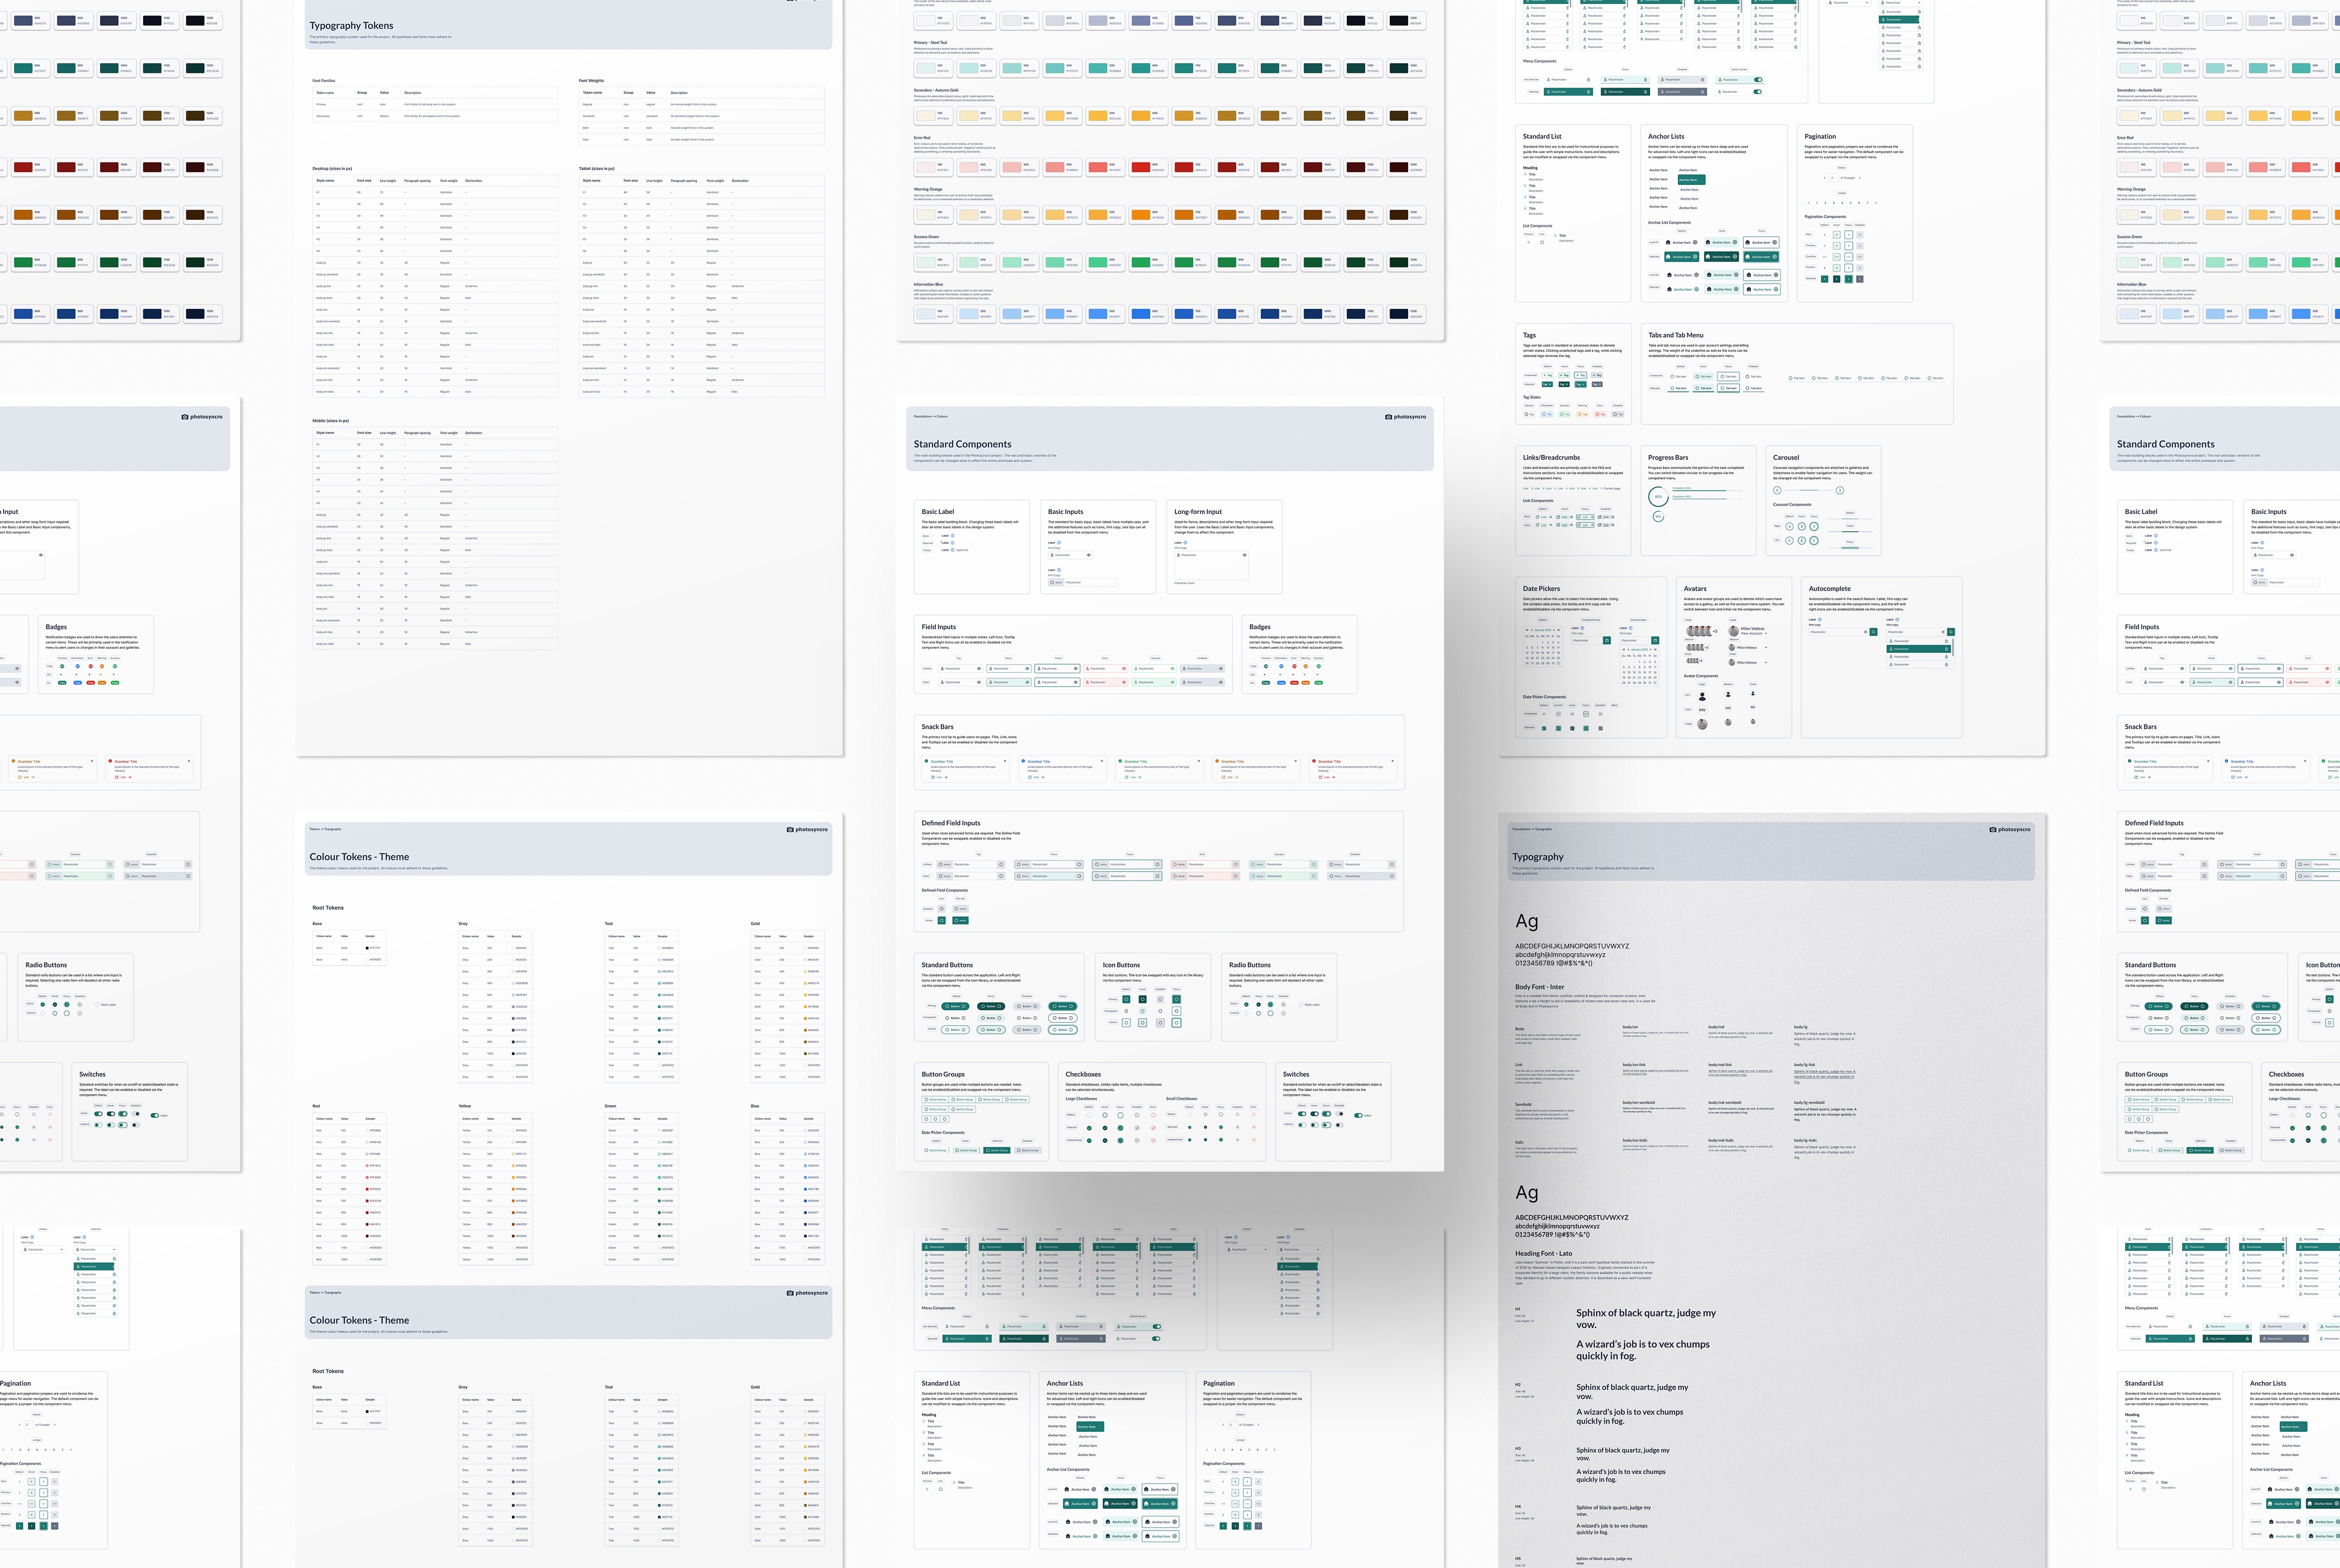Click the top Carousel right arrow
The image size is (2340, 1568).
click(1840, 490)
